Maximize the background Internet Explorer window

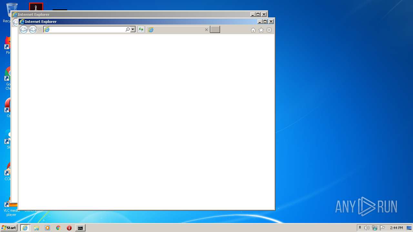coord(258,15)
